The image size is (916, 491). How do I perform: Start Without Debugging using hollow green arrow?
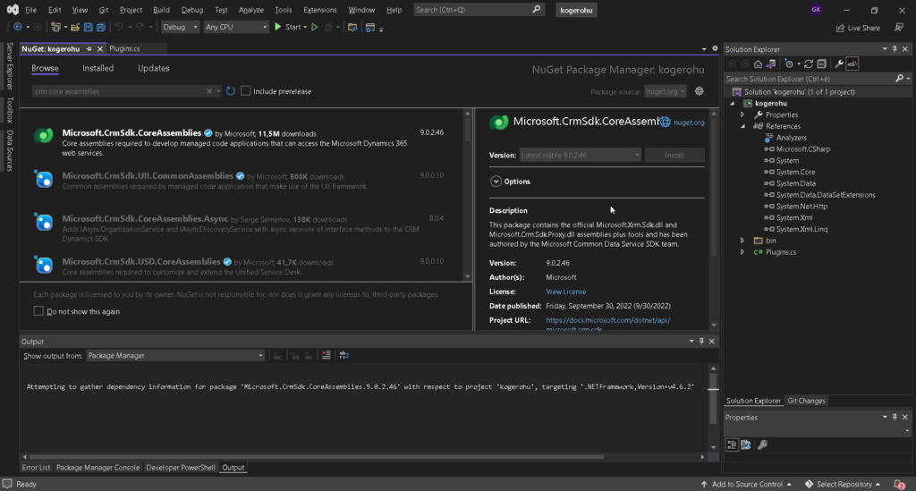tap(314, 27)
